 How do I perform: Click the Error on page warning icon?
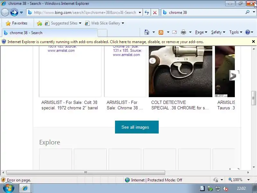point(3,180)
